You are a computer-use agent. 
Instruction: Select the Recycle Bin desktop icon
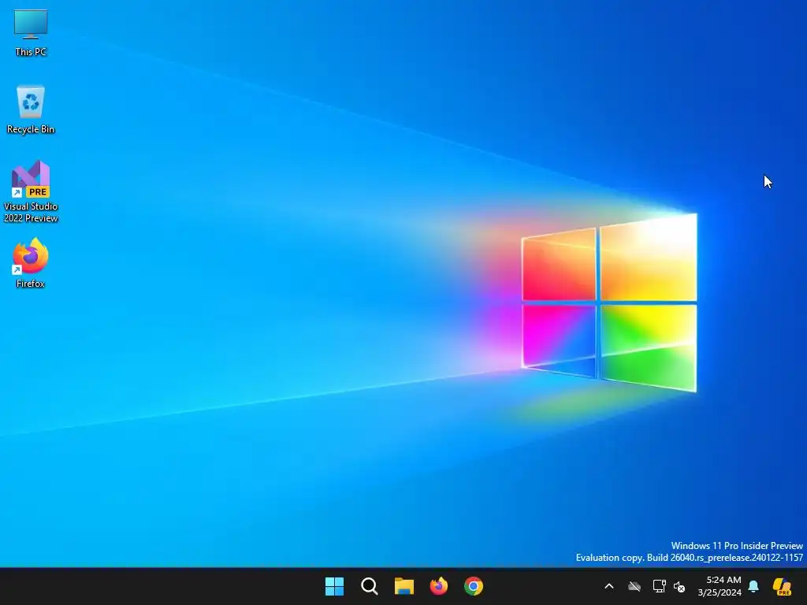[x=31, y=109]
